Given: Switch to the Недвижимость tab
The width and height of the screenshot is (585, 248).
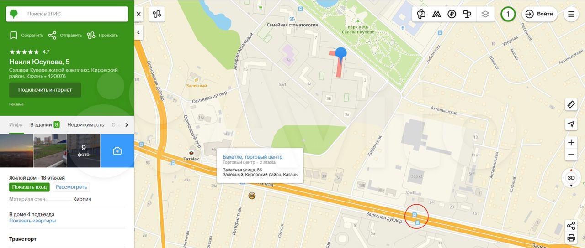Looking at the screenshot, I should pyautogui.click(x=85, y=124).
